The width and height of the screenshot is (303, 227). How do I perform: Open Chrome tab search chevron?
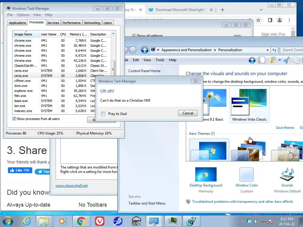coord(261,10)
